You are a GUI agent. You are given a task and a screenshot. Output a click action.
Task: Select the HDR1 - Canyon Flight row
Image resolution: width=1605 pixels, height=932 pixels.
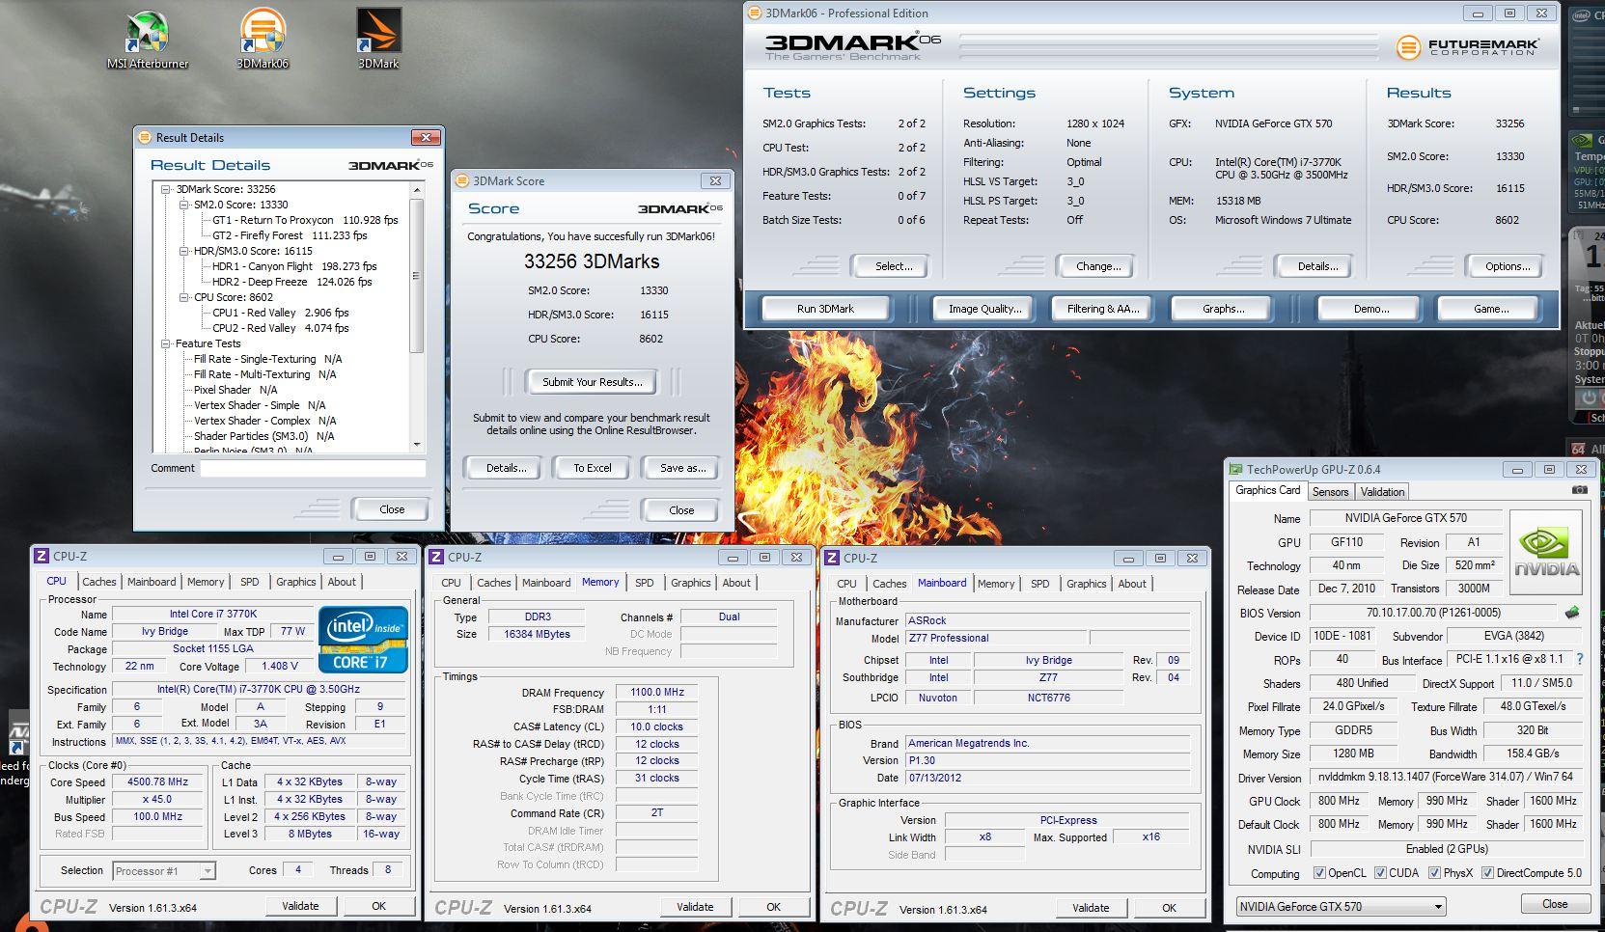point(294,266)
